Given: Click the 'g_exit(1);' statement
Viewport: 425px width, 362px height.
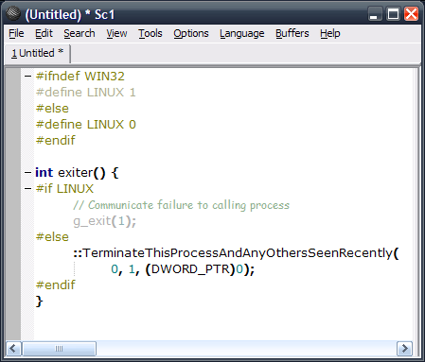Looking at the screenshot, I should (104, 221).
